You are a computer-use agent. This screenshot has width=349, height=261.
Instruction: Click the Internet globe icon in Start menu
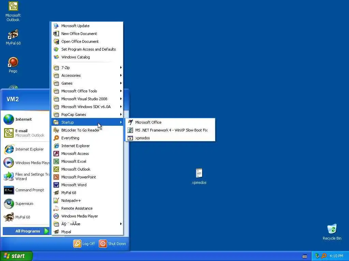point(9,119)
